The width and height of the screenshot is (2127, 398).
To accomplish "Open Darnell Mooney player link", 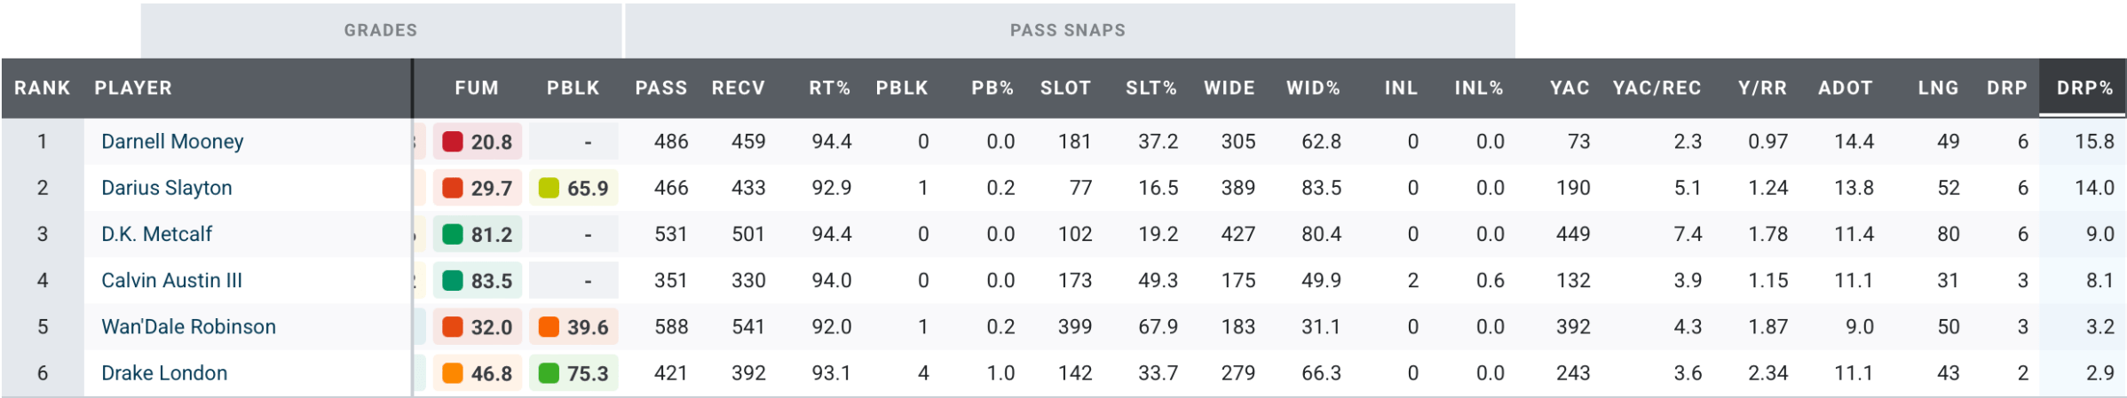I will [172, 142].
